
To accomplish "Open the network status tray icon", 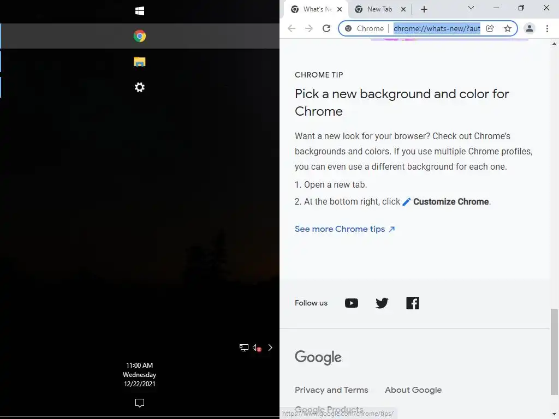I will [244, 348].
